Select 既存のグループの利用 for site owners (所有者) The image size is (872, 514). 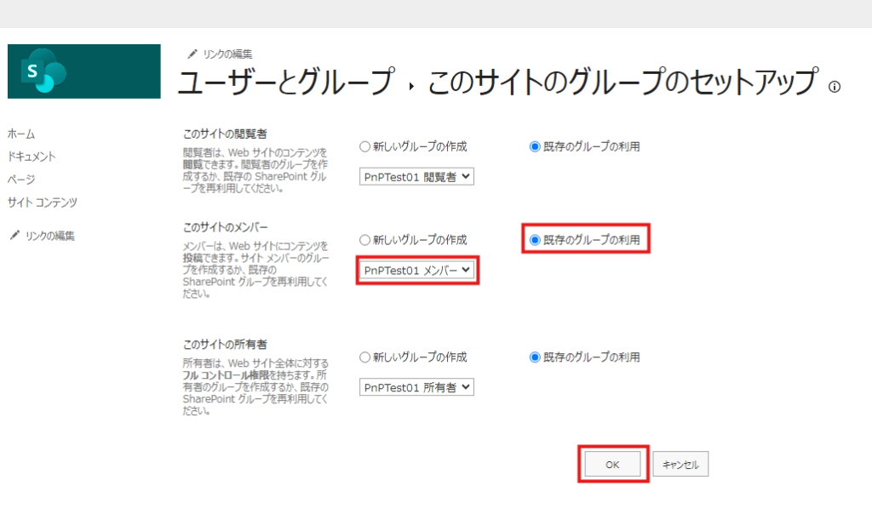tap(535, 357)
